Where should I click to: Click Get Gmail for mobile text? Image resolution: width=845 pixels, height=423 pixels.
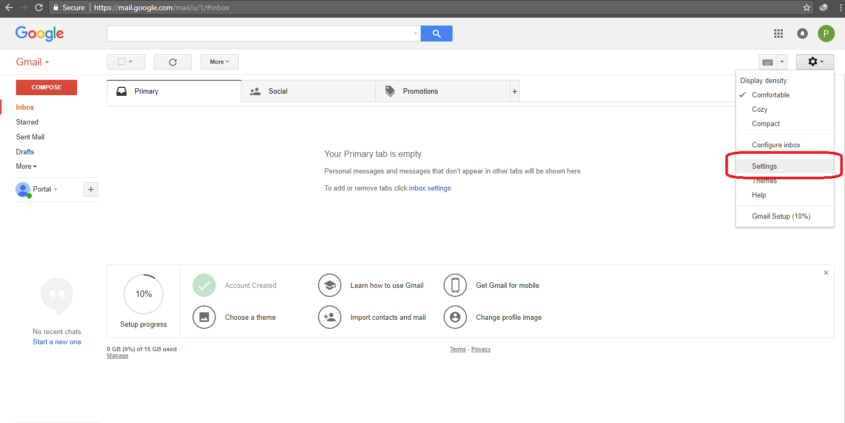click(507, 286)
